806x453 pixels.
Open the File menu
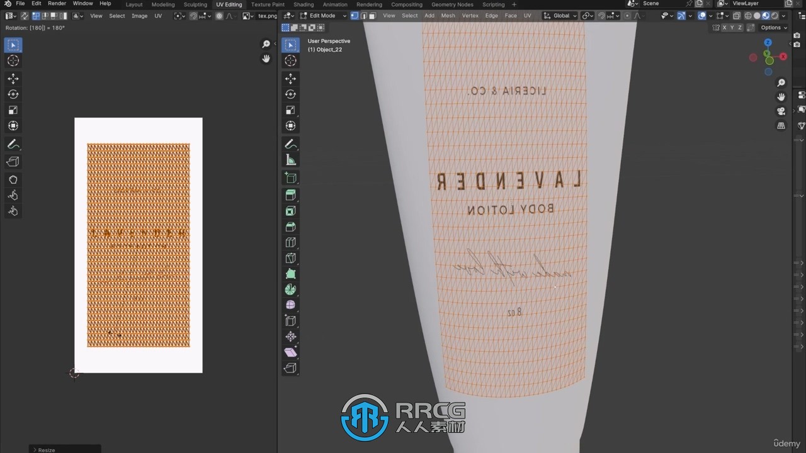click(20, 4)
